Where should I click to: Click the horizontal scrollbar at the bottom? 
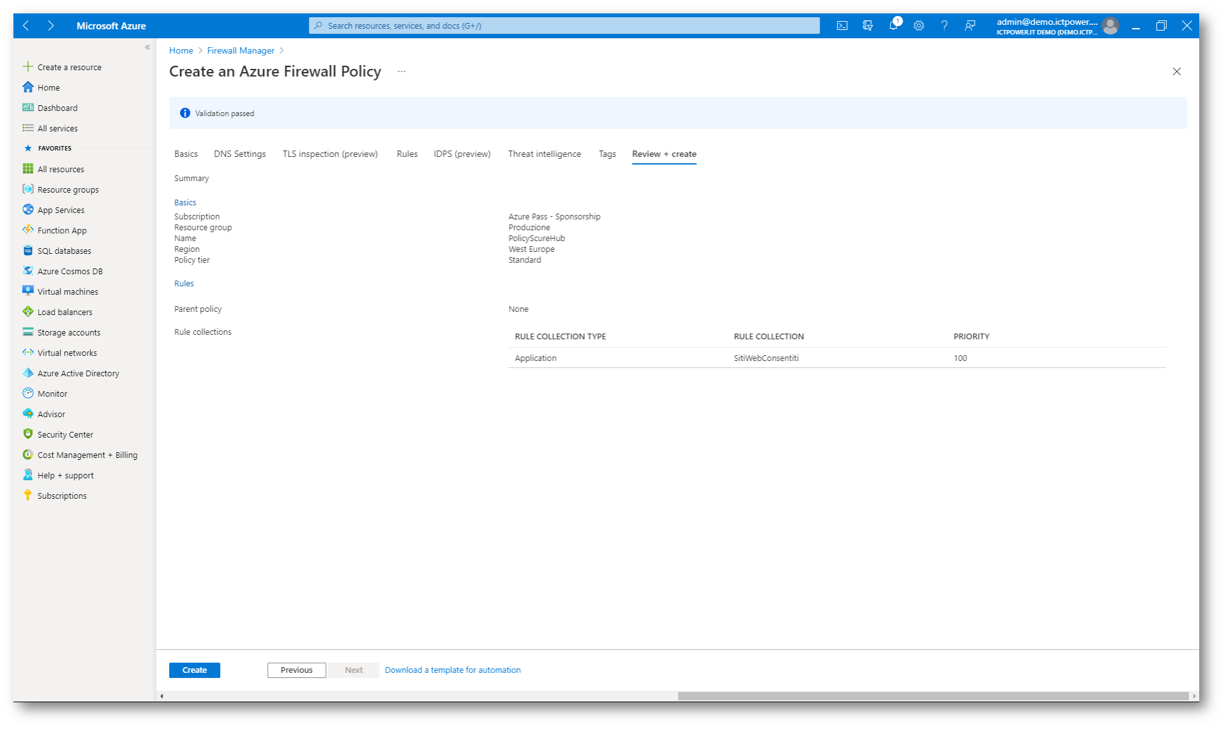pos(932,696)
